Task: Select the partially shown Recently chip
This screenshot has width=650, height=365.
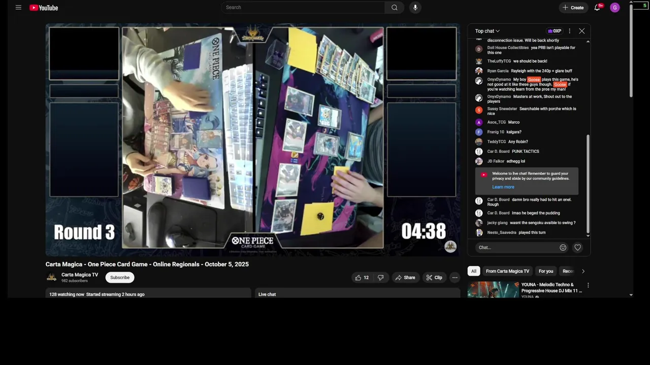Action: click(x=568, y=271)
